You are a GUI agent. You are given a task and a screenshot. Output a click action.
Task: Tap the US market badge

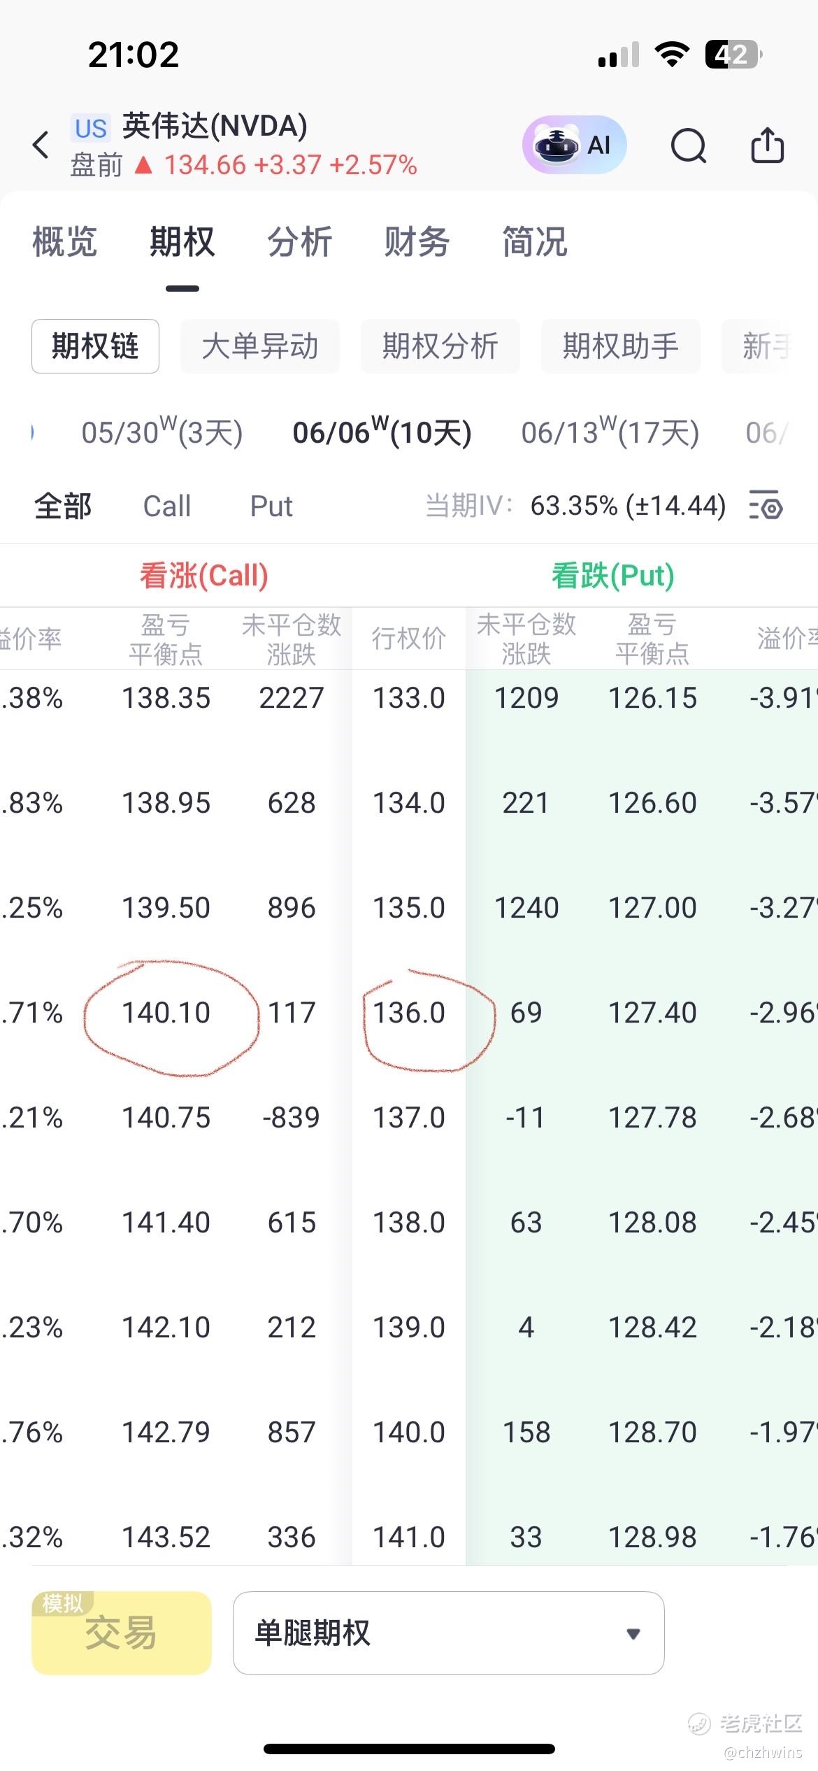coord(91,128)
